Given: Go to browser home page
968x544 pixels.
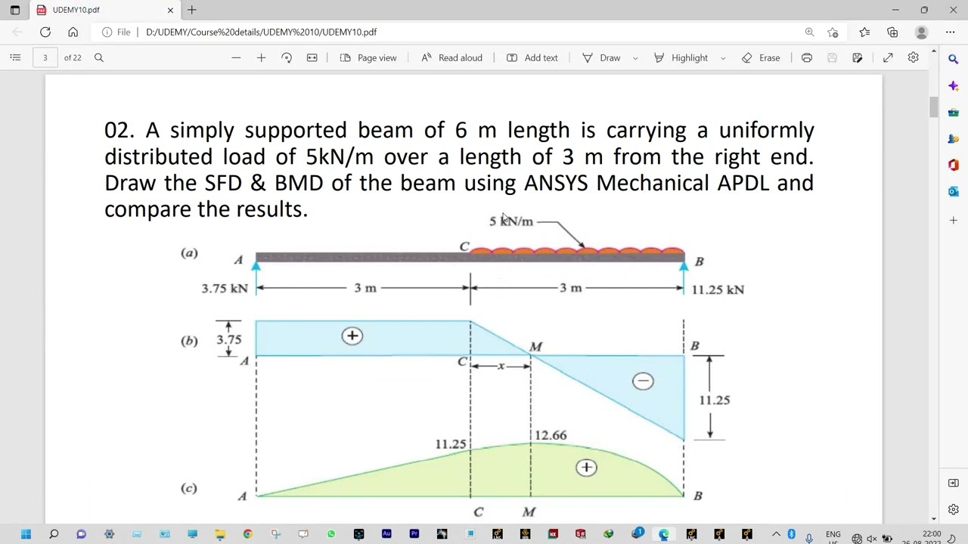Looking at the screenshot, I should (x=73, y=32).
